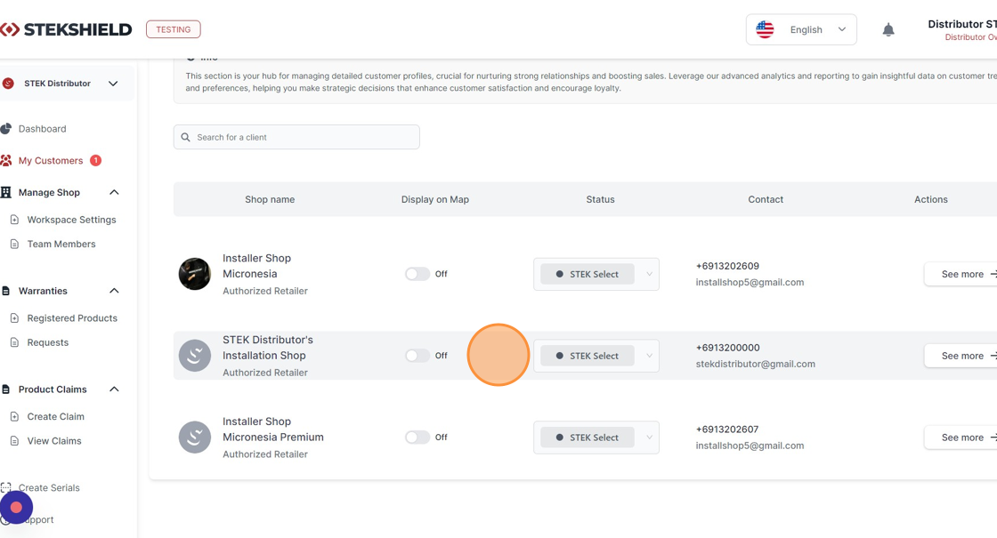Screen dimensions: 997x538
Task: Click the STEKSHIELD logo
Action: (66, 29)
